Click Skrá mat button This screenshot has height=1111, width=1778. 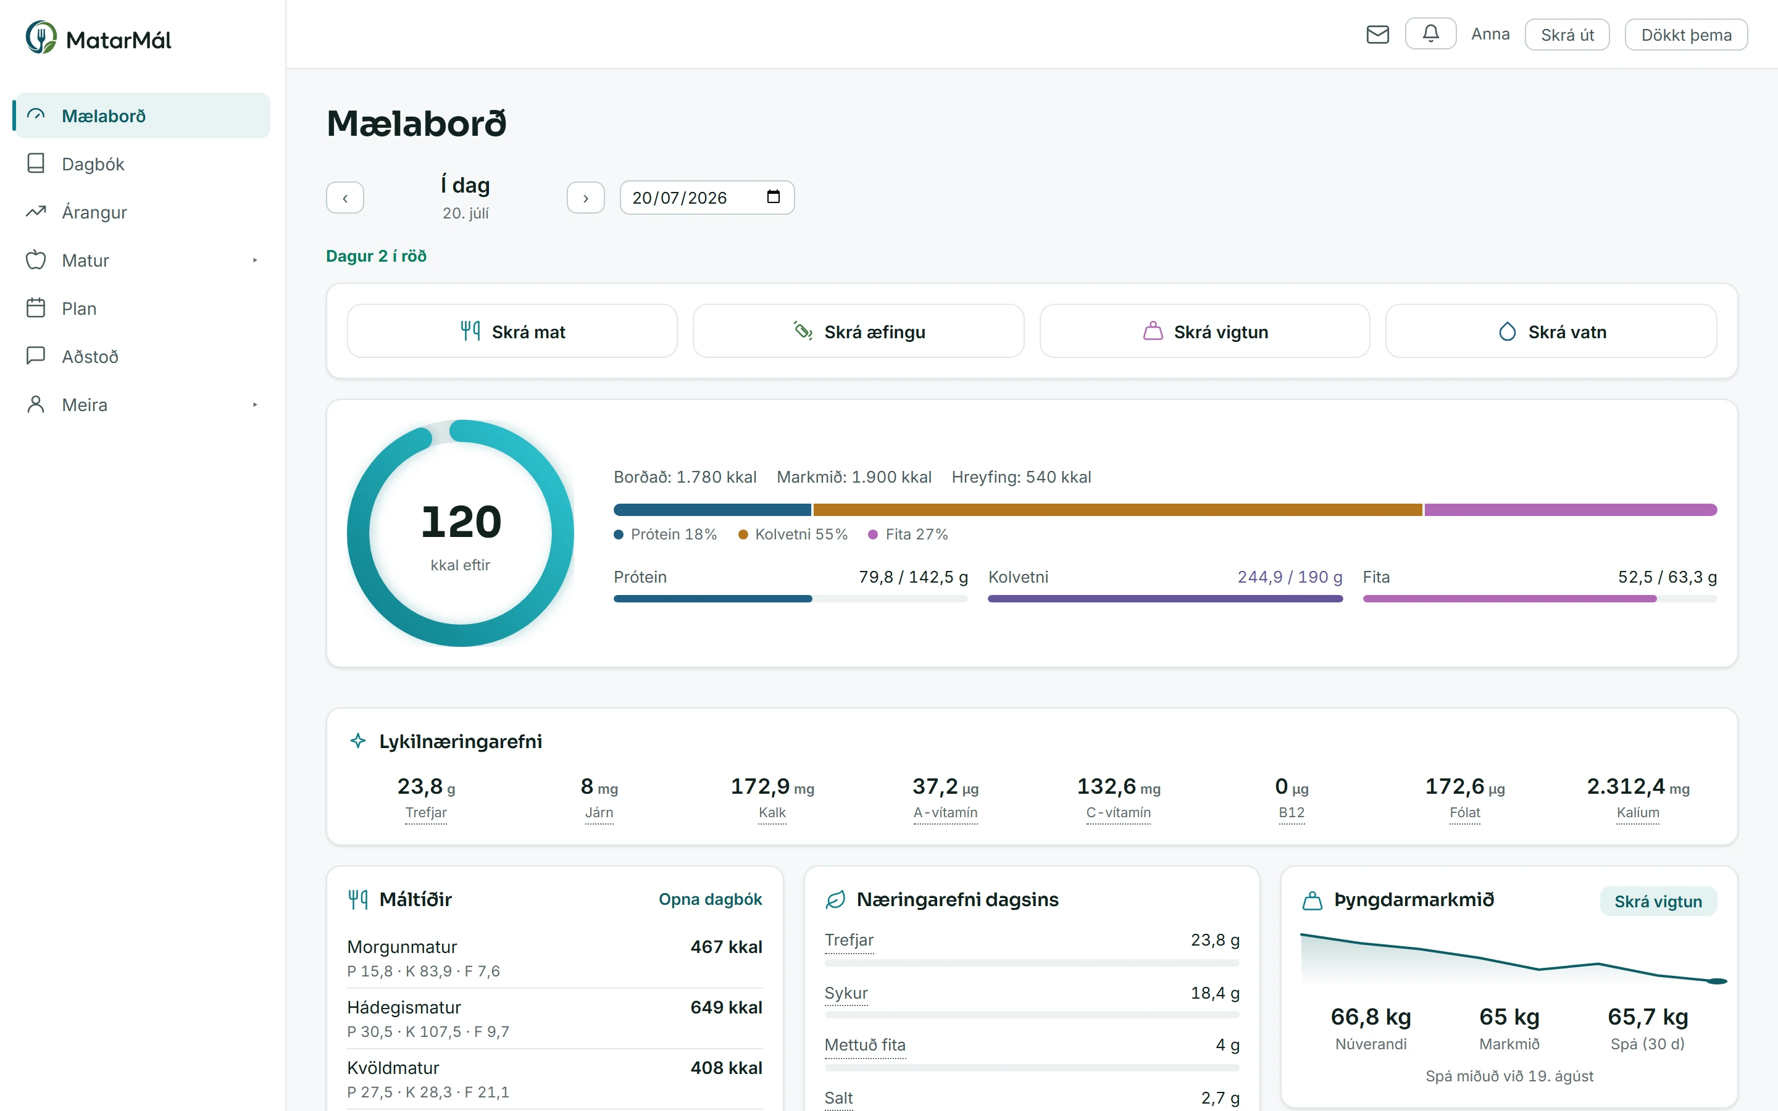[x=512, y=331]
